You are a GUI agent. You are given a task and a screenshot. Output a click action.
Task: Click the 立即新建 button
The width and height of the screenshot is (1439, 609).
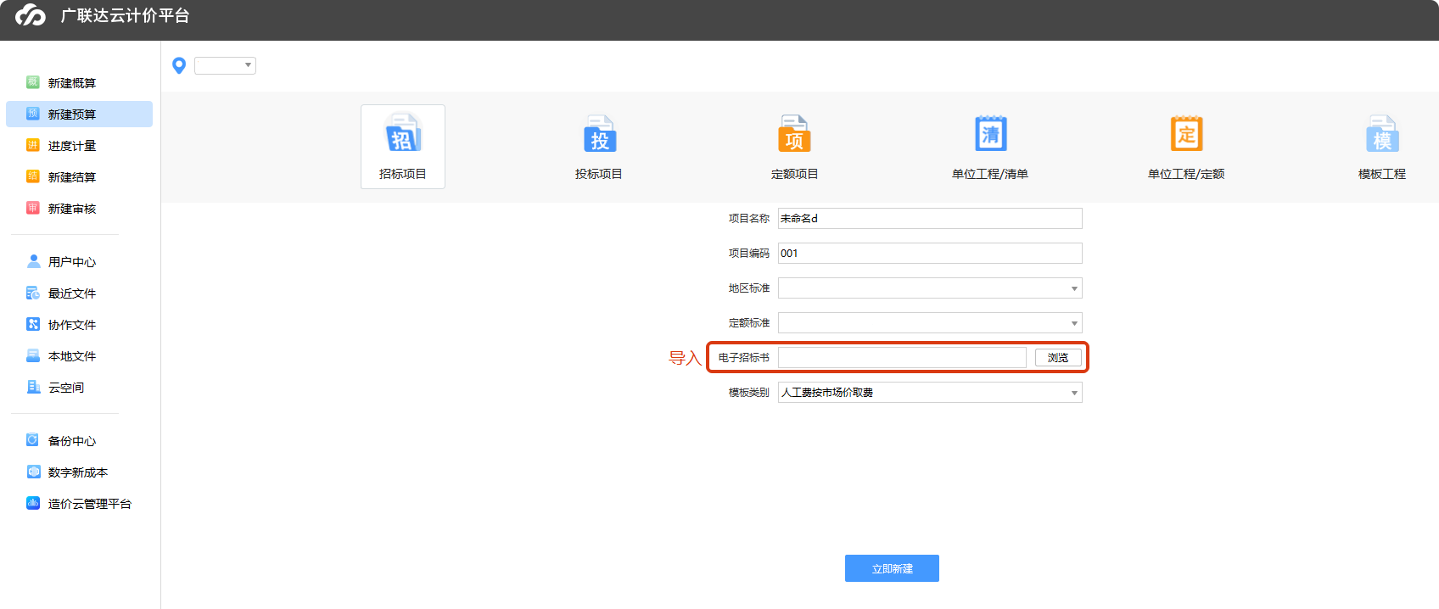pyautogui.click(x=892, y=568)
